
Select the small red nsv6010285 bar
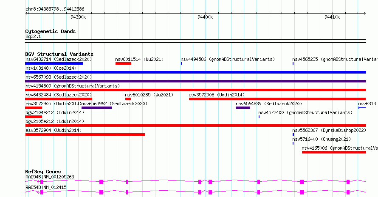pos(128,99)
